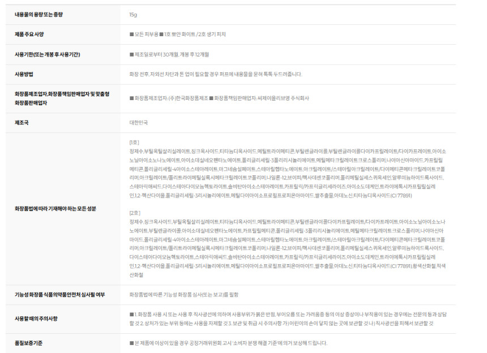Click the 품질보증기준 row label
The width and height of the screenshot is (487, 353).
coord(28,343)
